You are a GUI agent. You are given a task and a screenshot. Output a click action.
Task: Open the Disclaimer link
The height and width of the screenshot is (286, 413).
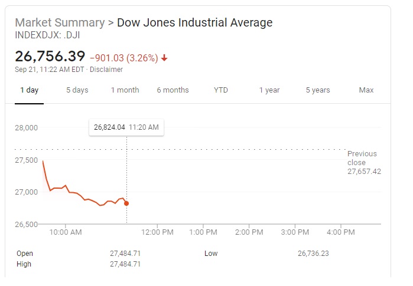click(107, 70)
